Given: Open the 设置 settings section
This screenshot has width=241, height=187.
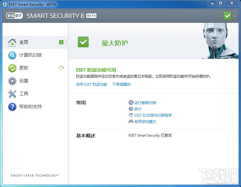Looking at the screenshot, I should tap(24, 81).
